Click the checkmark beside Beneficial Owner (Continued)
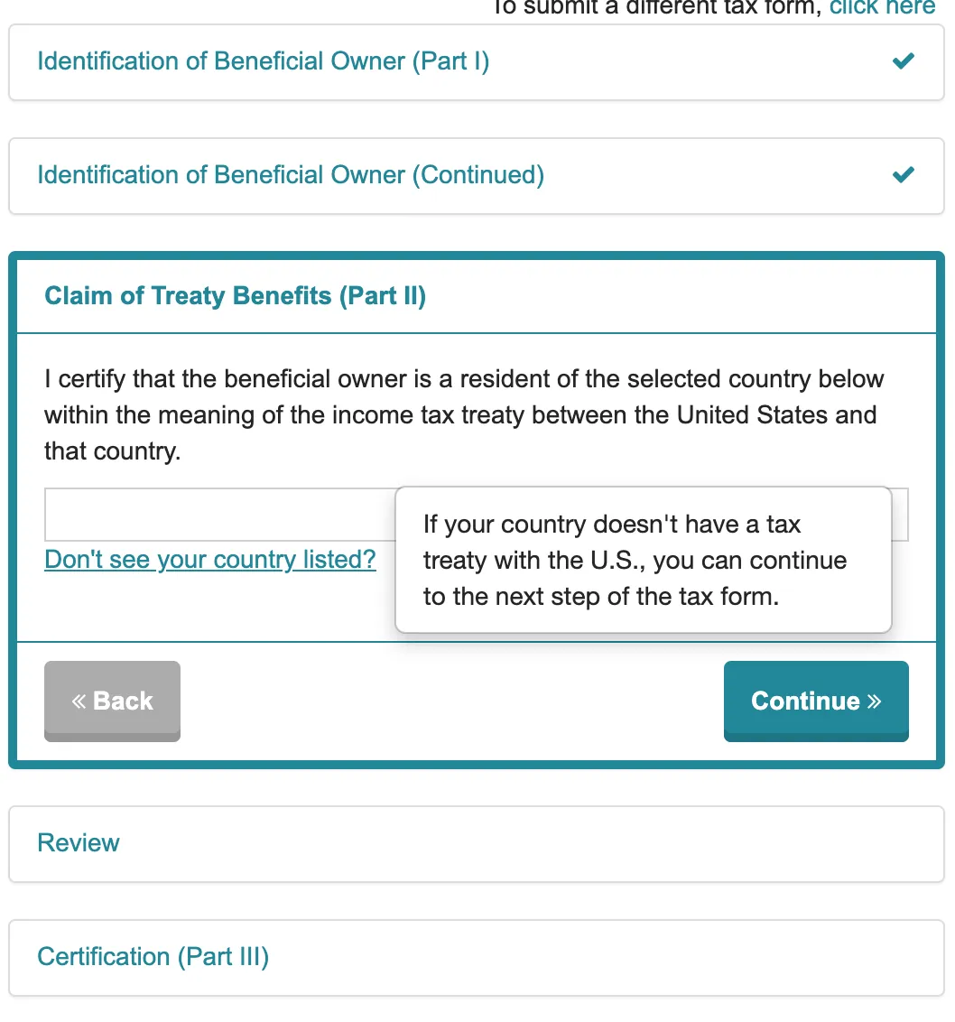The height and width of the screenshot is (1022, 955). click(903, 174)
